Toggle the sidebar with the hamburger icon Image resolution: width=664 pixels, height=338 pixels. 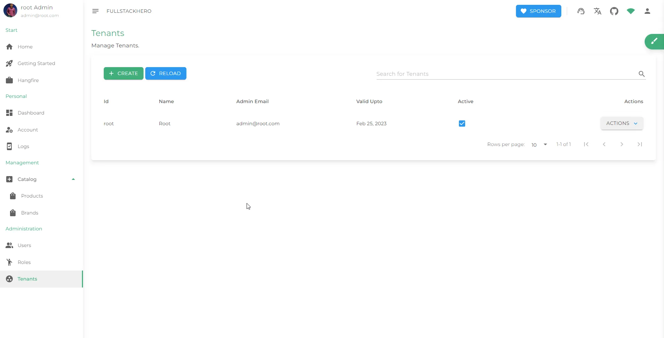click(x=95, y=11)
